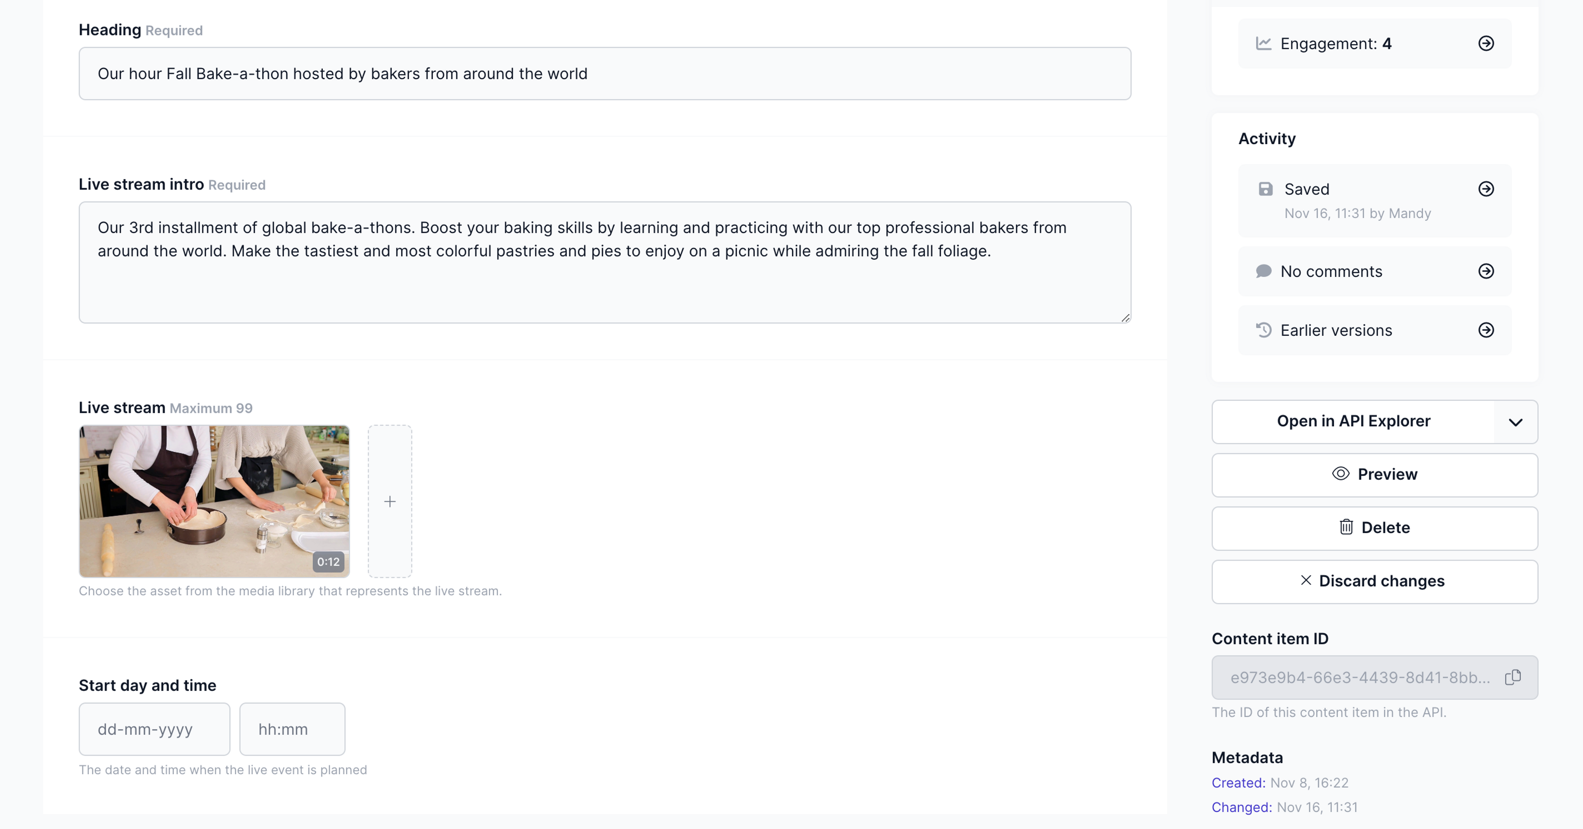Click the history clock icon beside Earlier versions
1583x829 pixels.
tap(1264, 330)
